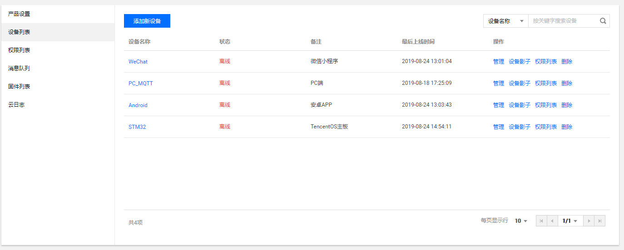Viewport: 624px width, 250px height.
Task: Click timestamp 2019-08-18 17:25:09
Action: coord(427,83)
